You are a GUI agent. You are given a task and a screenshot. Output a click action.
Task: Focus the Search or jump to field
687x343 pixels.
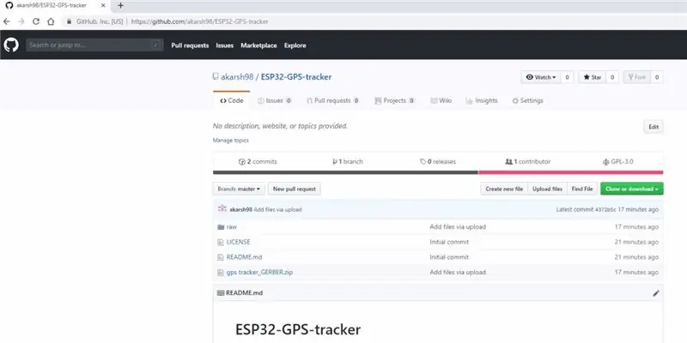[x=94, y=45]
